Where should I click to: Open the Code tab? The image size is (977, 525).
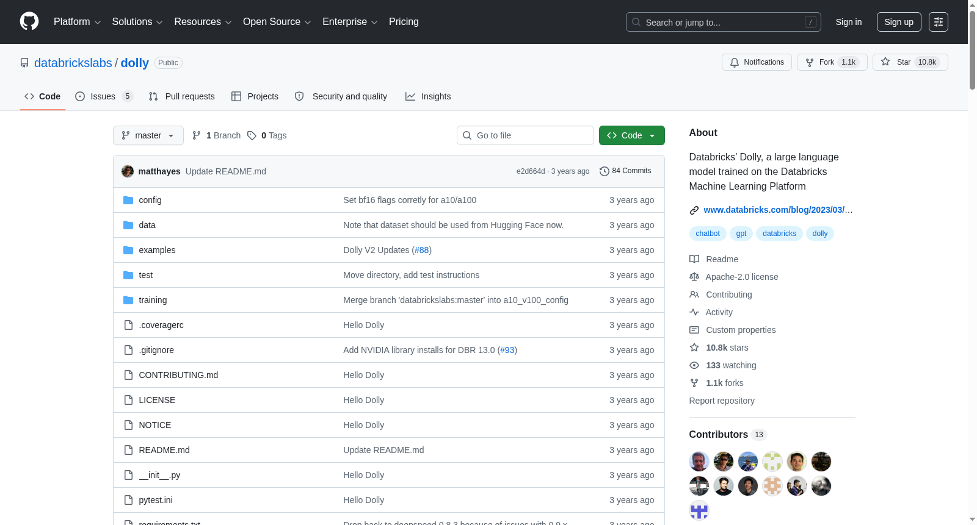(43, 96)
